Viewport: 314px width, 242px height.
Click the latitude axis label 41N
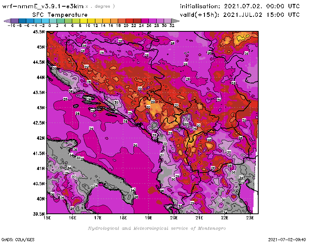(x=40, y=168)
